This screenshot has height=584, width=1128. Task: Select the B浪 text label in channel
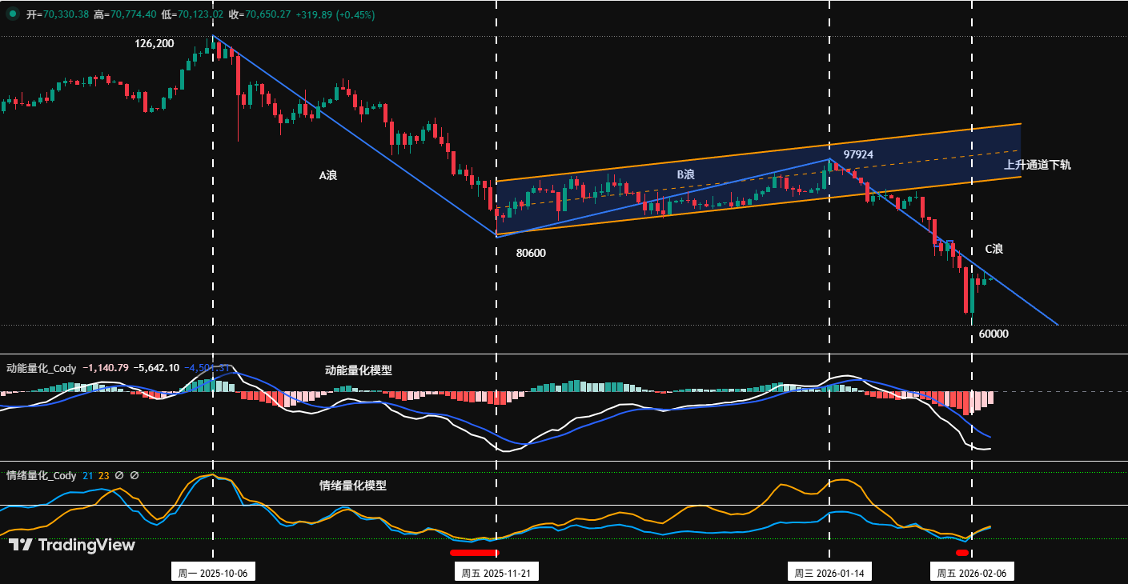point(685,174)
